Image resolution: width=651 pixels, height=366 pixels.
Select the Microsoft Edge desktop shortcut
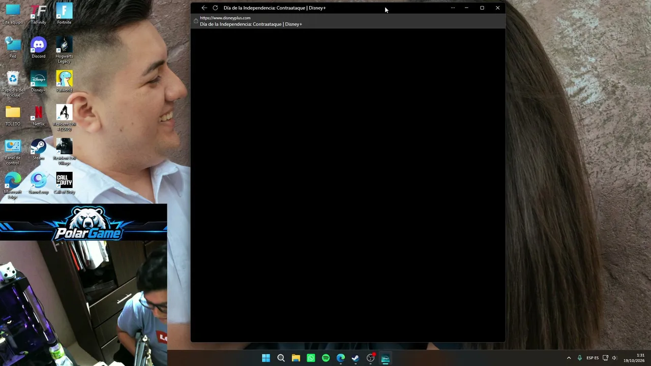tap(13, 187)
